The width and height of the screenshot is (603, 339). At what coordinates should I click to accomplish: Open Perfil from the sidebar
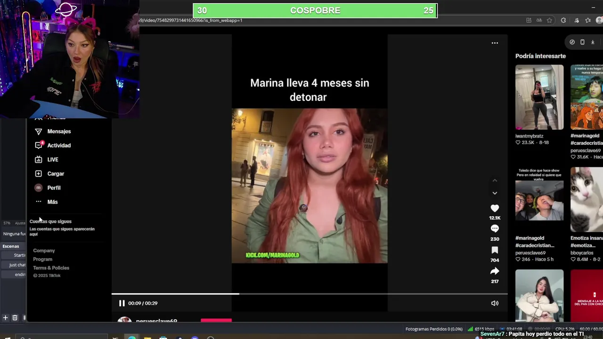54,188
